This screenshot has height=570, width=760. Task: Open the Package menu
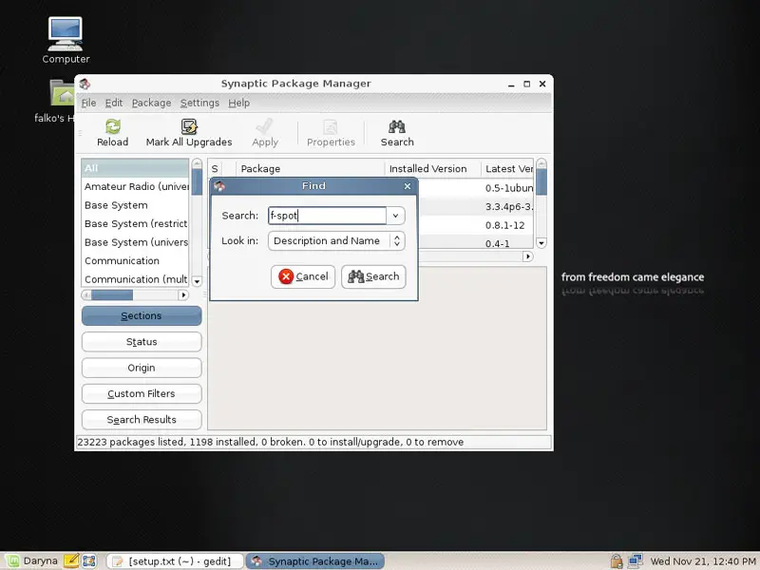point(151,103)
